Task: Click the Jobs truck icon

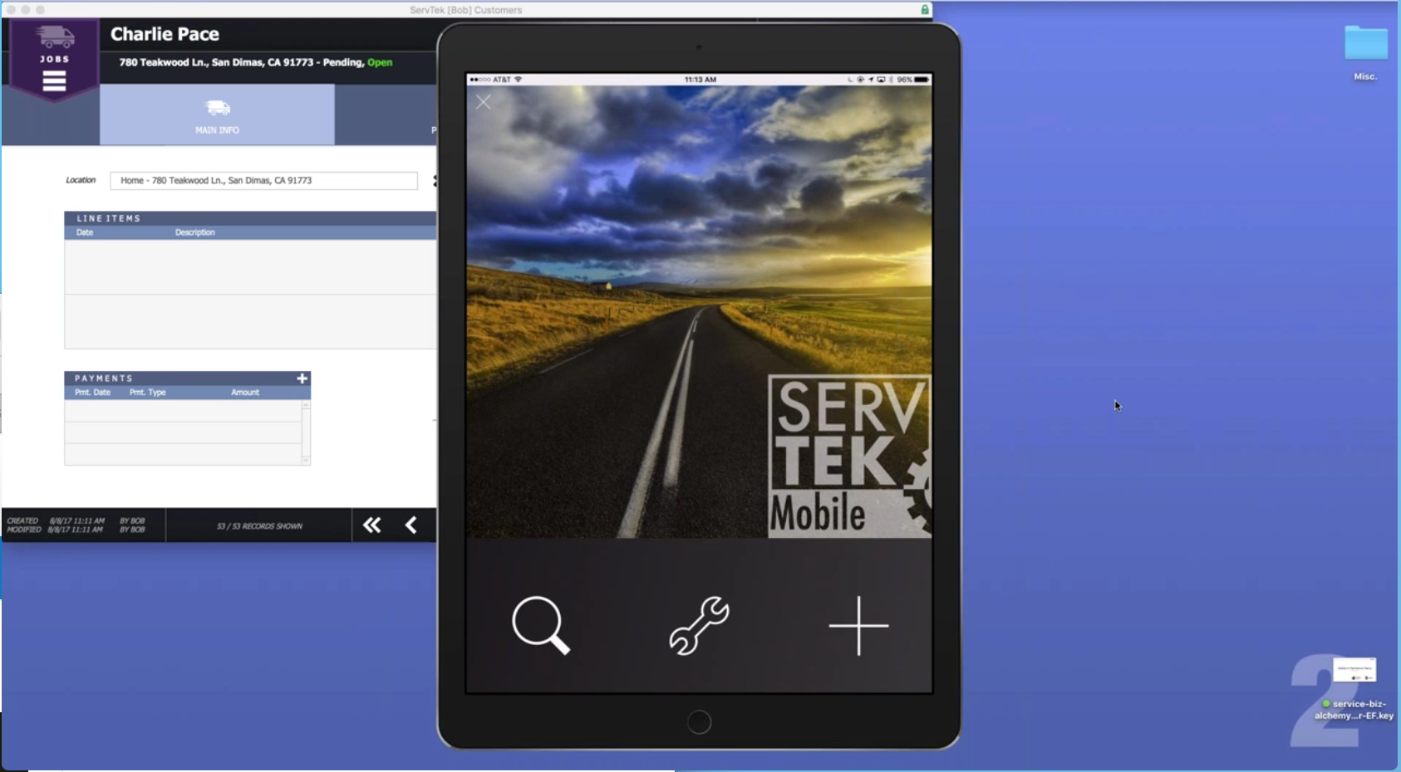Action: tap(55, 37)
